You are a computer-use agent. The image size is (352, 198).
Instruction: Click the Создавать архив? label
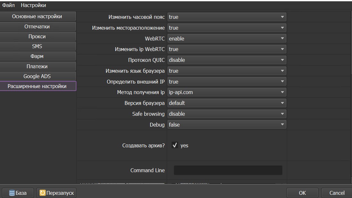(143, 146)
